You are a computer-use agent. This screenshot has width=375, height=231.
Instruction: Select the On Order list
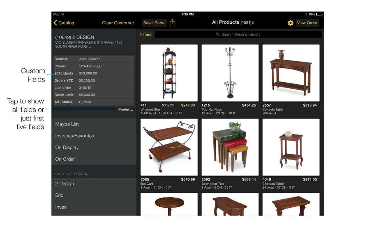click(x=94, y=159)
